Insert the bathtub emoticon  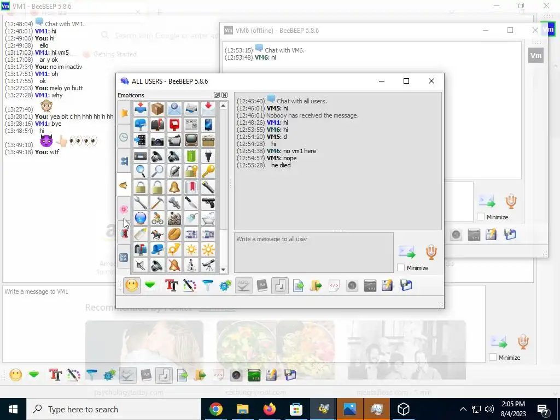pyautogui.click(x=208, y=218)
